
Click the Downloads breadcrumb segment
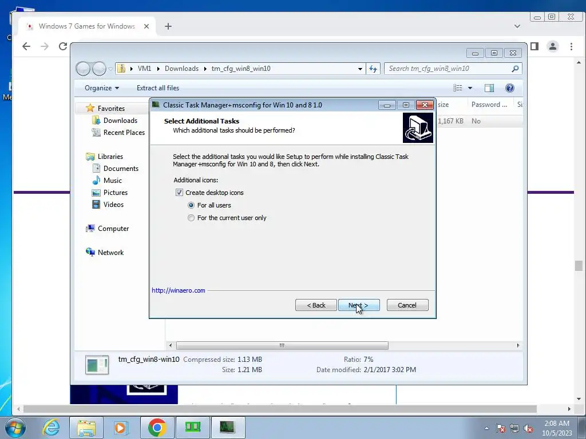tap(181, 69)
